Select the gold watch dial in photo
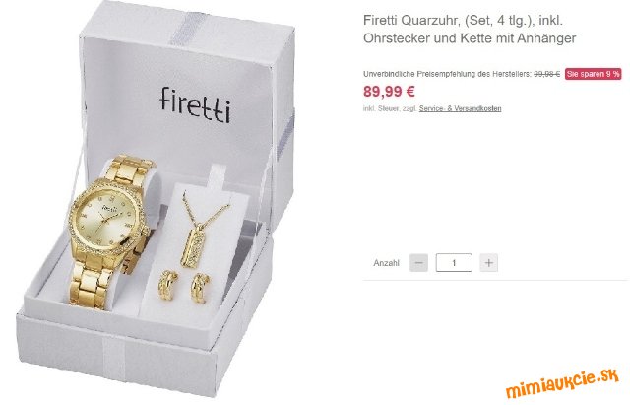This screenshot has height=405, width=630. pos(105,219)
